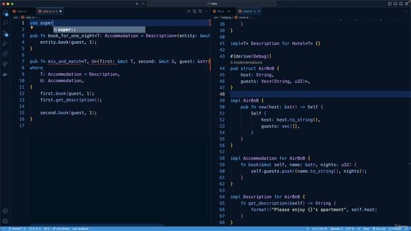Click the Spaces: 4 indentation indicator

(x=337, y=228)
